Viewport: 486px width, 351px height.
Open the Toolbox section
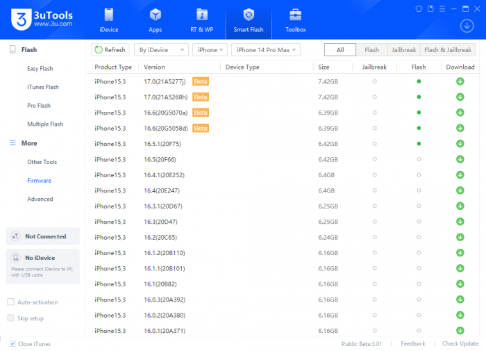pos(295,20)
